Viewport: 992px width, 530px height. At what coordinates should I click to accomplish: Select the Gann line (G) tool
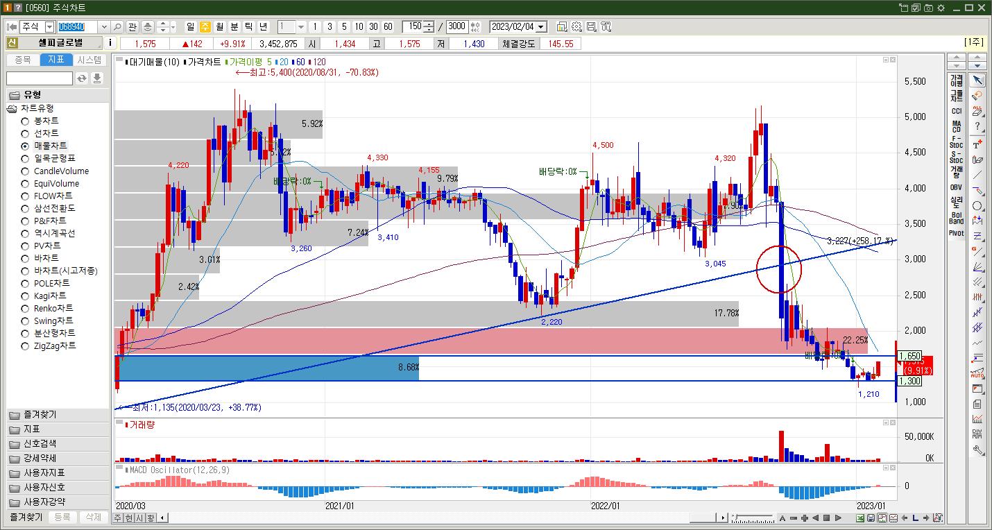coord(977,251)
